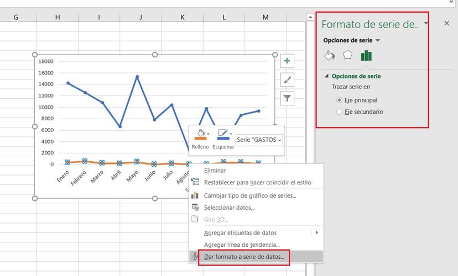Screen dimensions: 458x276
Task: Open the Effects pentagon tab
Action: tap(347, 55)
